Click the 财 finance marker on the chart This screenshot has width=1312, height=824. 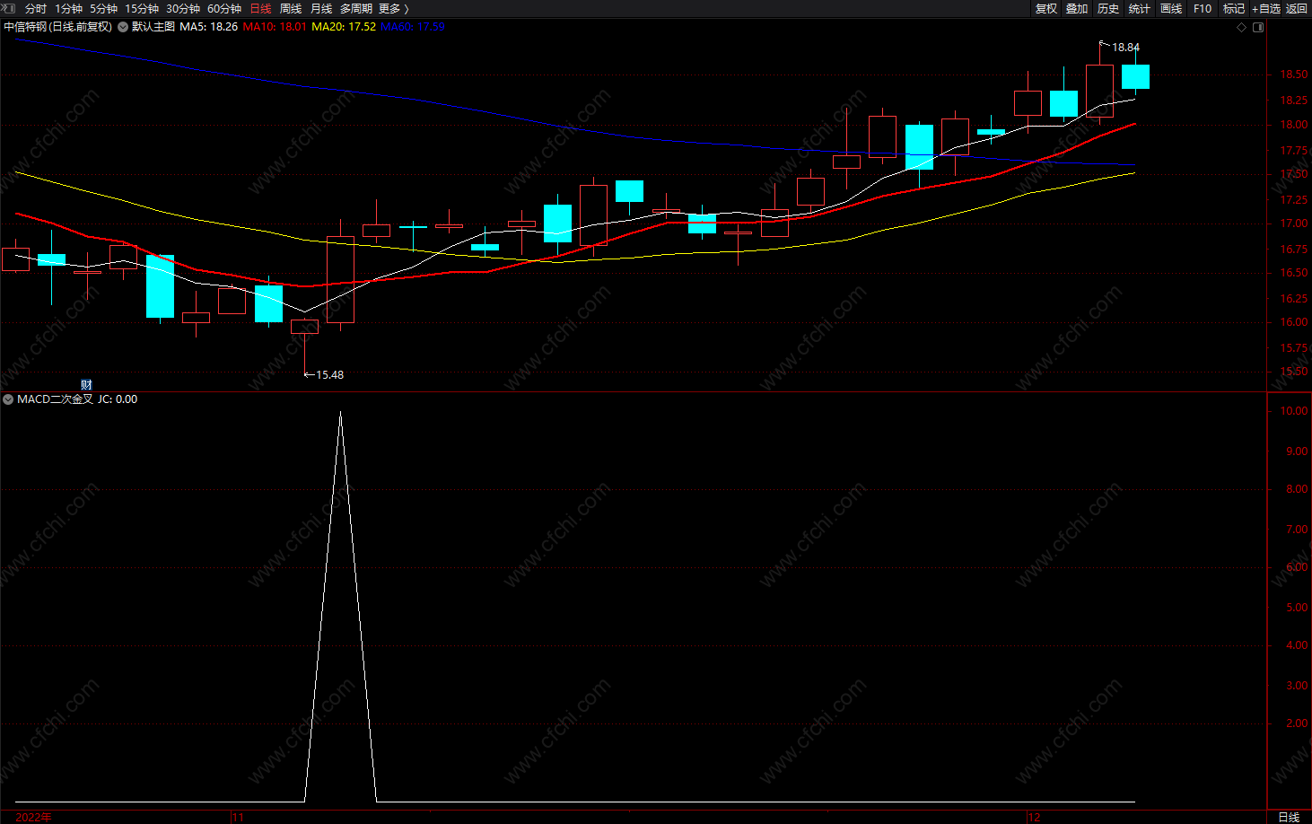(x=86, y=385)
